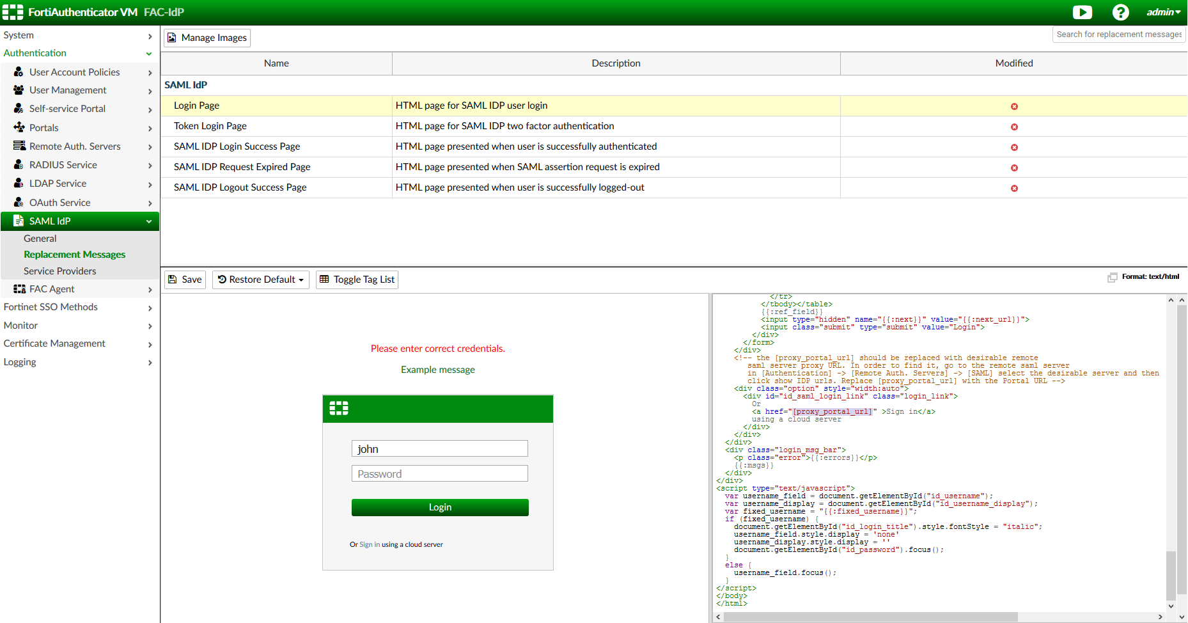The image size is (1188, 623).
Task: Open the admin user dropdown
Action: pos(1163,12)
